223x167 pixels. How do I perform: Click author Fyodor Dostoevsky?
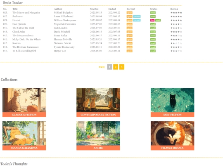[64, 47]
